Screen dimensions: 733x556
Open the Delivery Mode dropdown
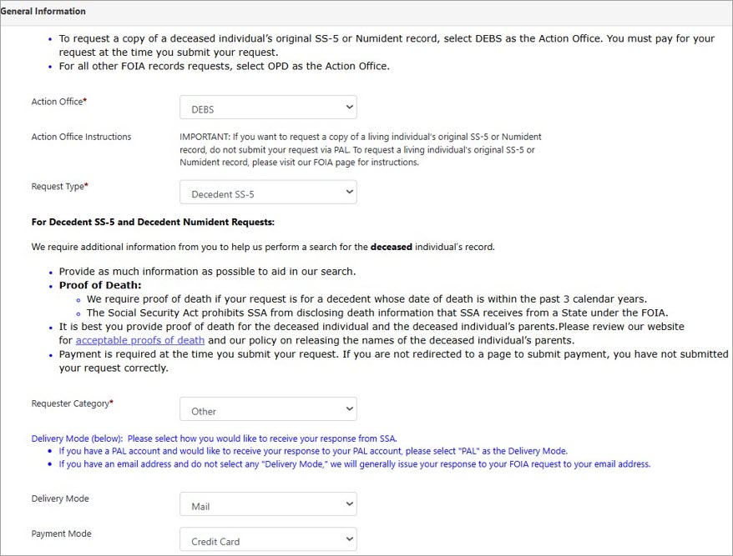coord(267,503)
